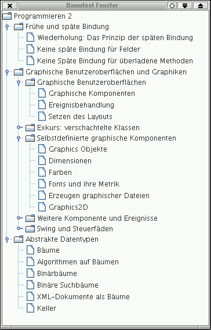Screen dimensions: 211x330
Task: Click folder icon of Exkurs: verschachtelte Klassen
Action: click(x=30, y=128)
